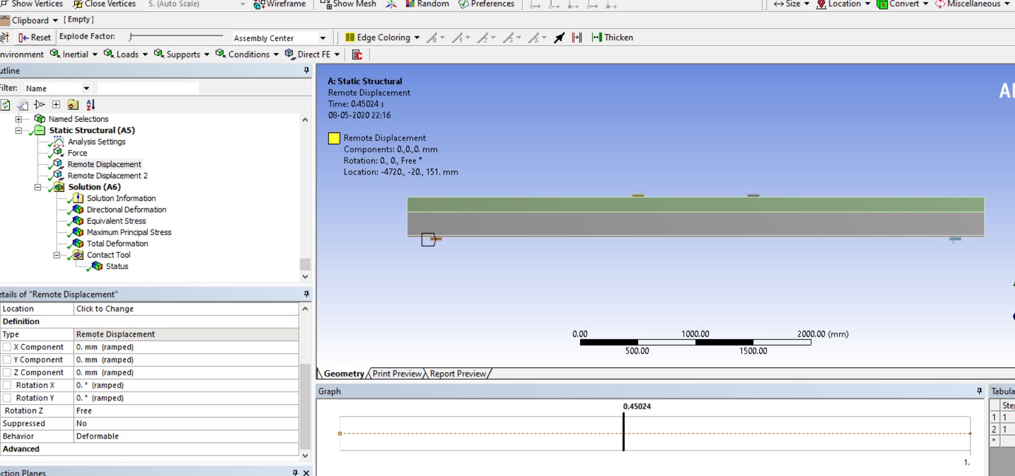
Task: Collapse the Contact Tool node
Action: [x=57, y=255]
